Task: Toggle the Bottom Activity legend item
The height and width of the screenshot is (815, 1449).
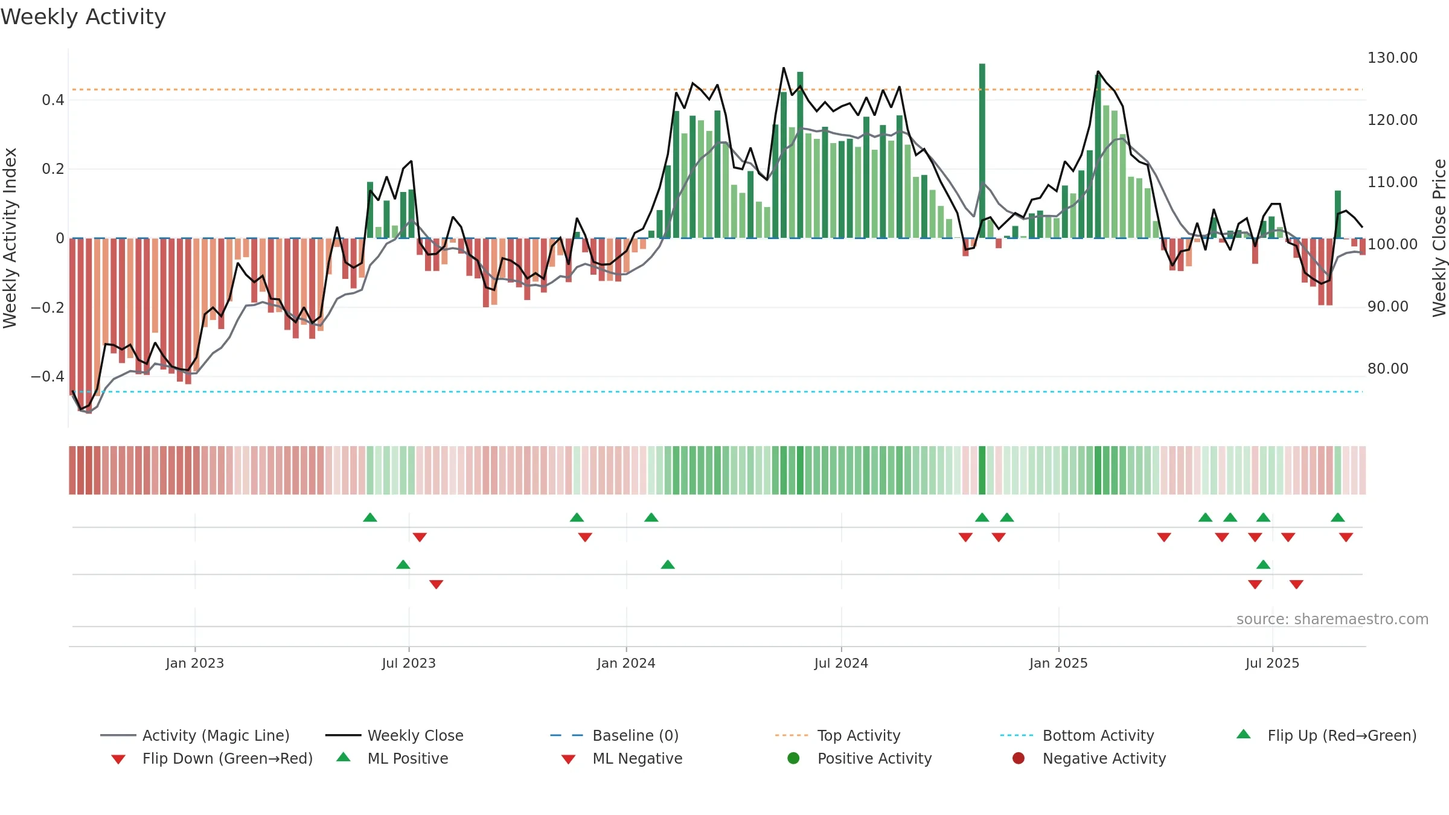Action: (x=1077, y=735)
